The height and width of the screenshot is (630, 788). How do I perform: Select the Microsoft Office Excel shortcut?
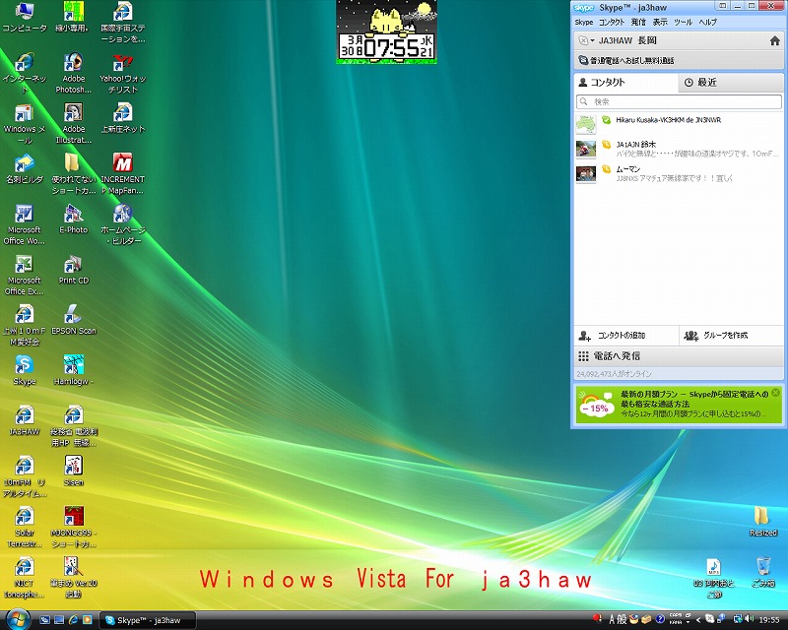(x=24, y=275)
